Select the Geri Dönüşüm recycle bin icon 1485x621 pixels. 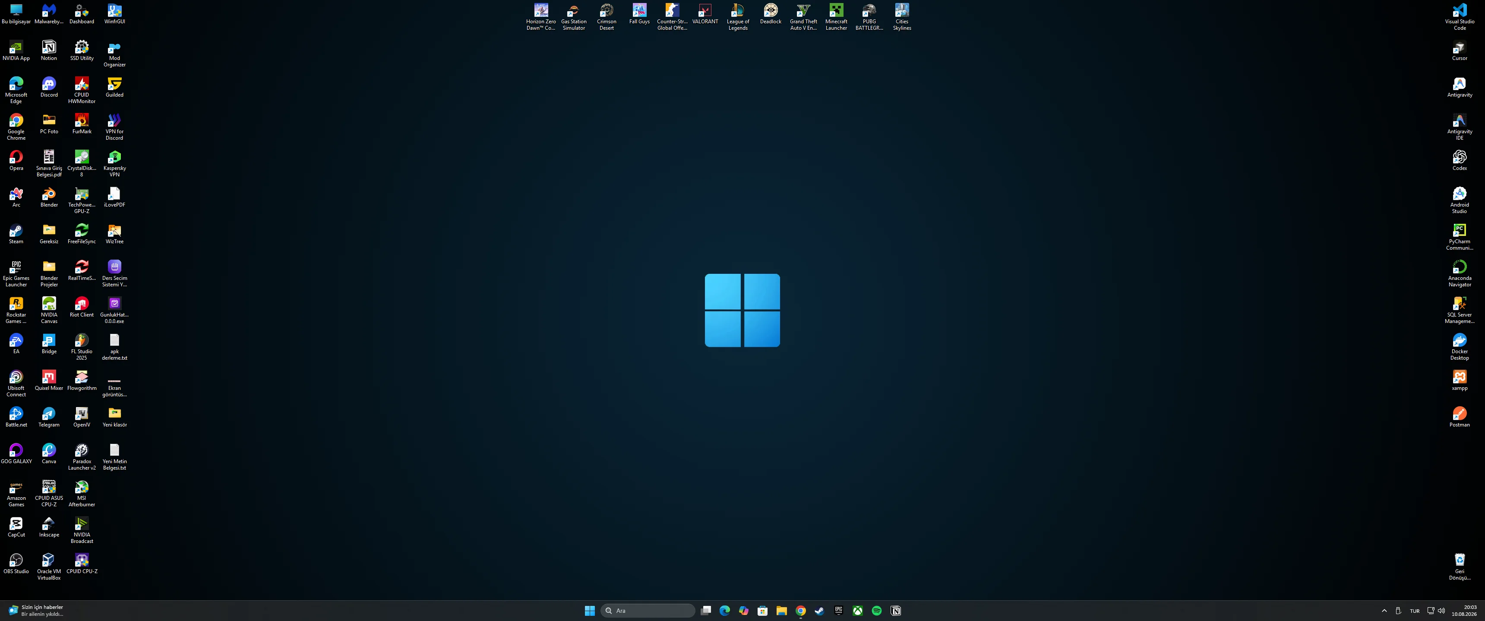point(1460,566)
